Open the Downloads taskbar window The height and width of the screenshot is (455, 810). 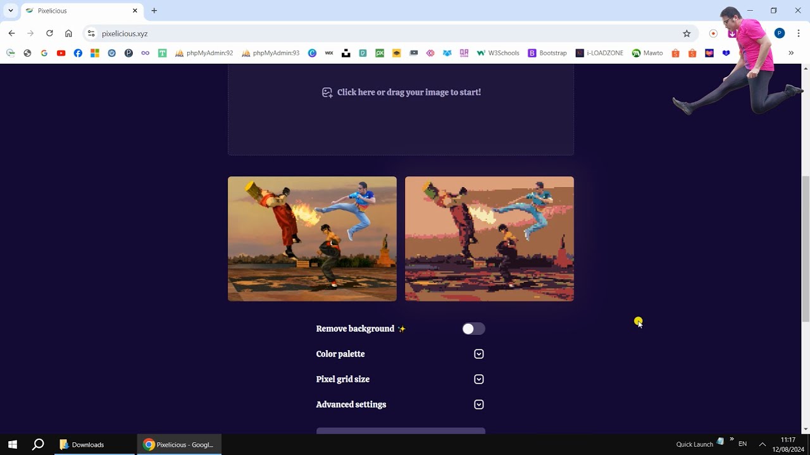[x=95, y=444]
